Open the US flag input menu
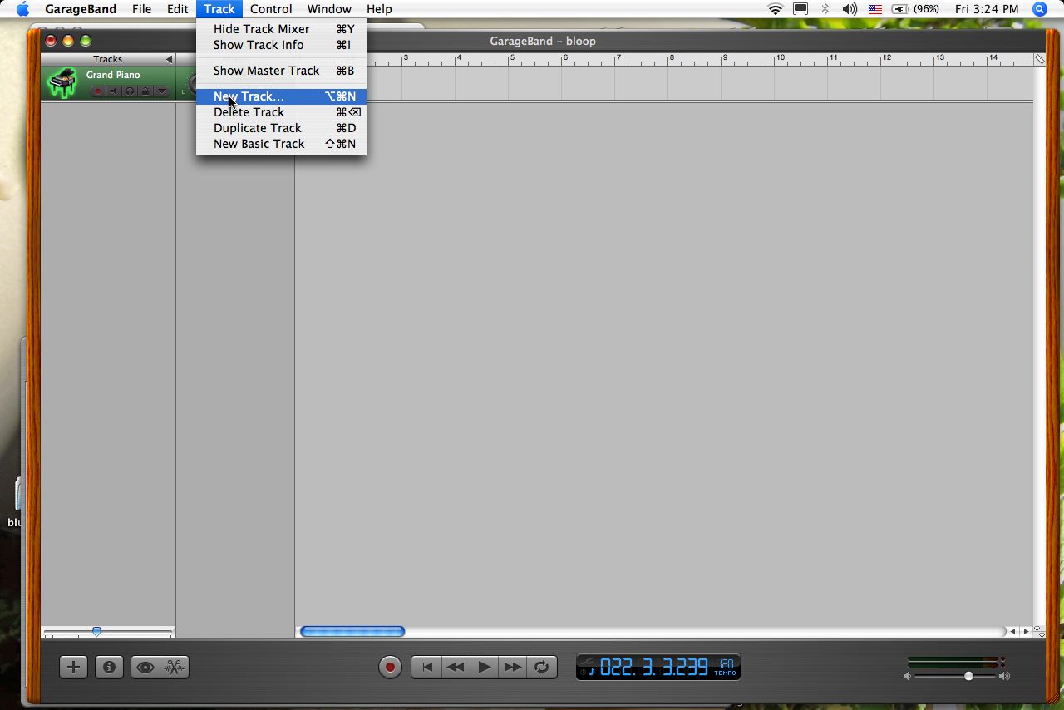The width and height of the screenshot is (1064, 710). click(x=874, y=9)
